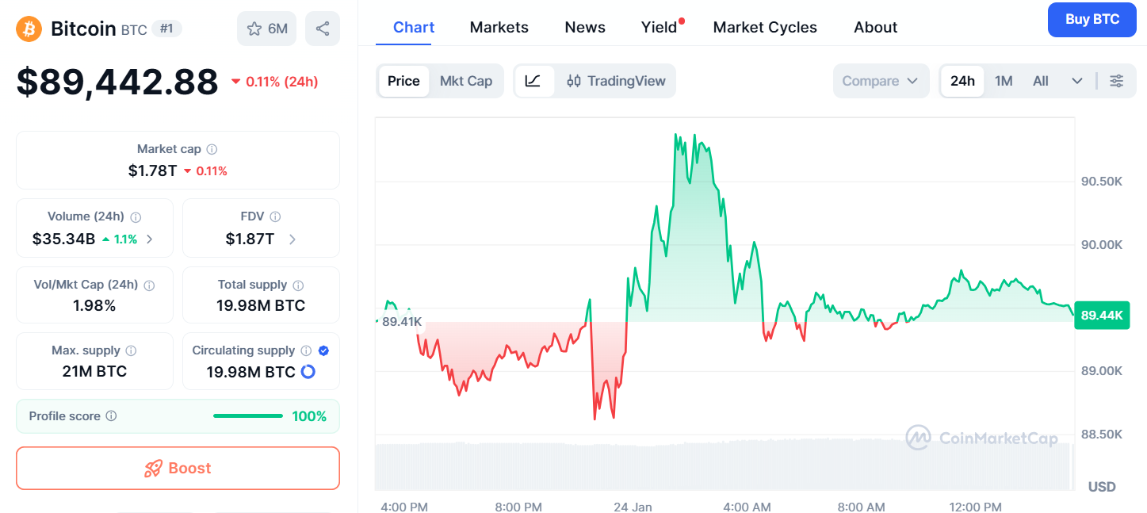The height and width of the screenshot is (513, 1147).
Task: Click Market cap info icon
Action: tap(212, 149)
